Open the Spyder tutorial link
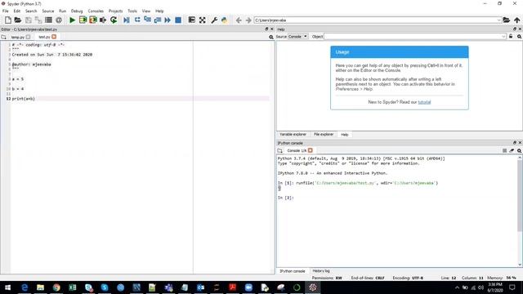Viewport: 523px width, 294px height. (424, 102)
